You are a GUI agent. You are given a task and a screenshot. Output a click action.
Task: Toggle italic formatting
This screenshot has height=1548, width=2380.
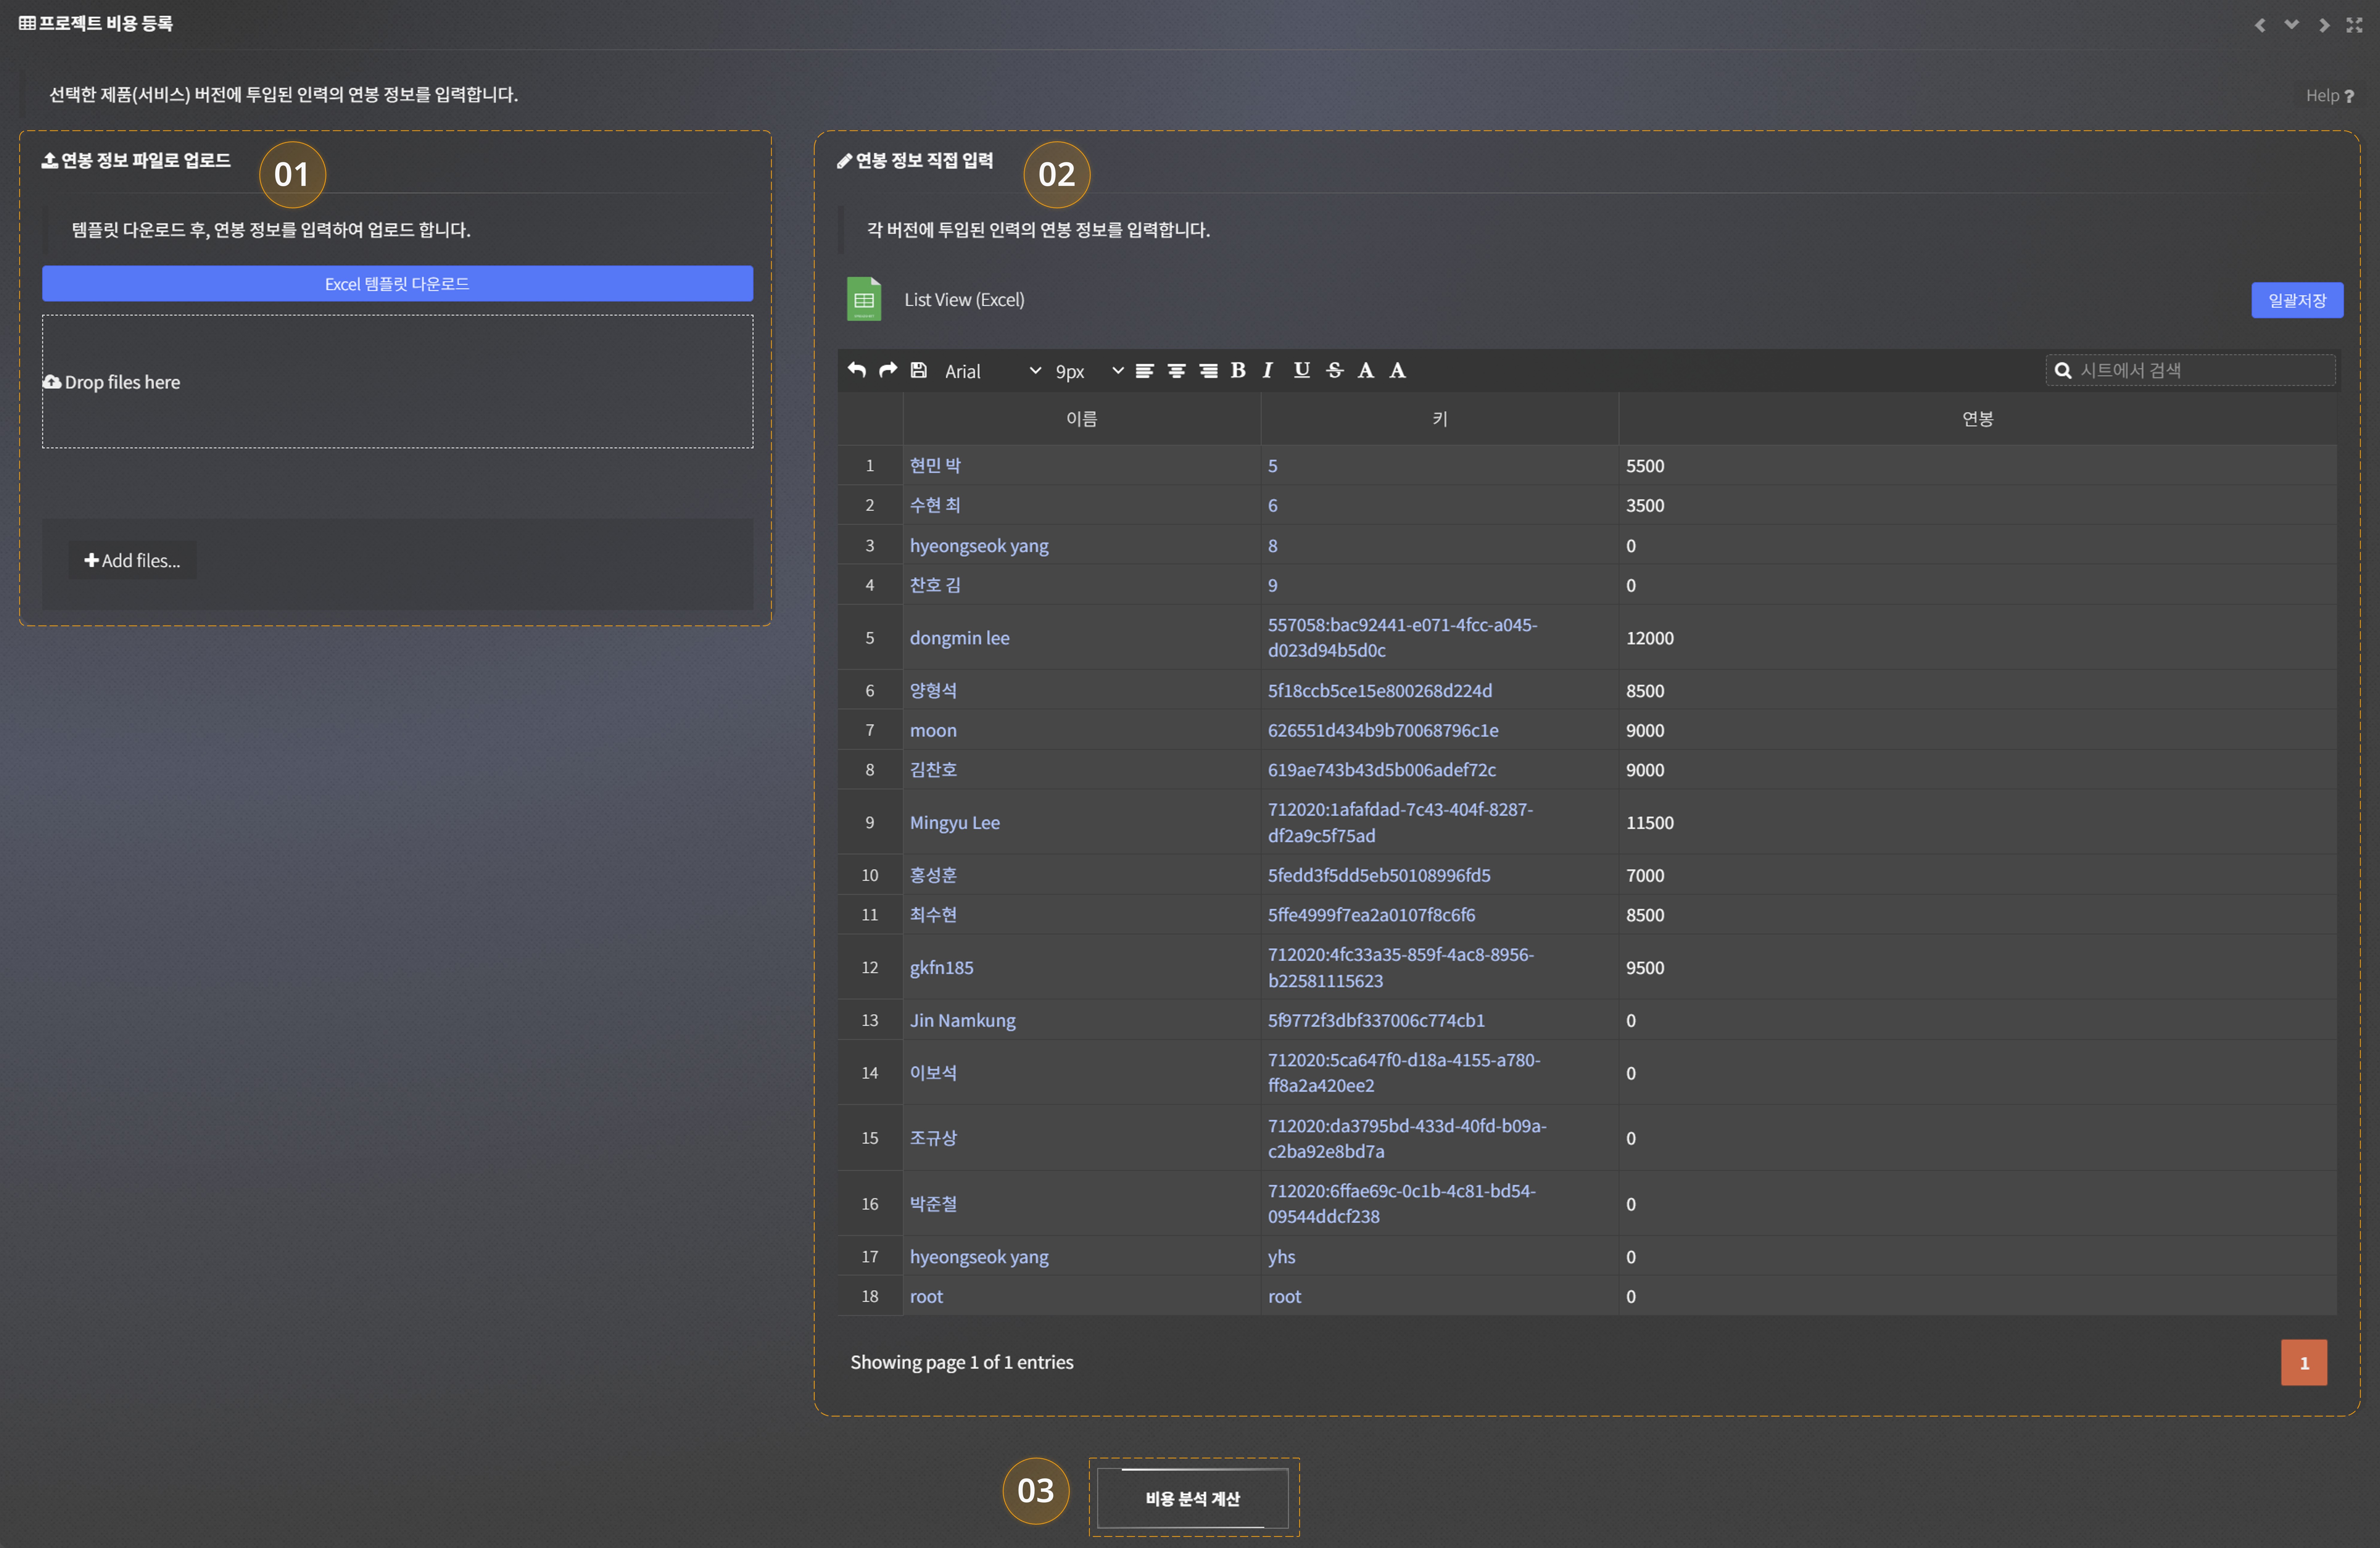[x=1268, y=370]
